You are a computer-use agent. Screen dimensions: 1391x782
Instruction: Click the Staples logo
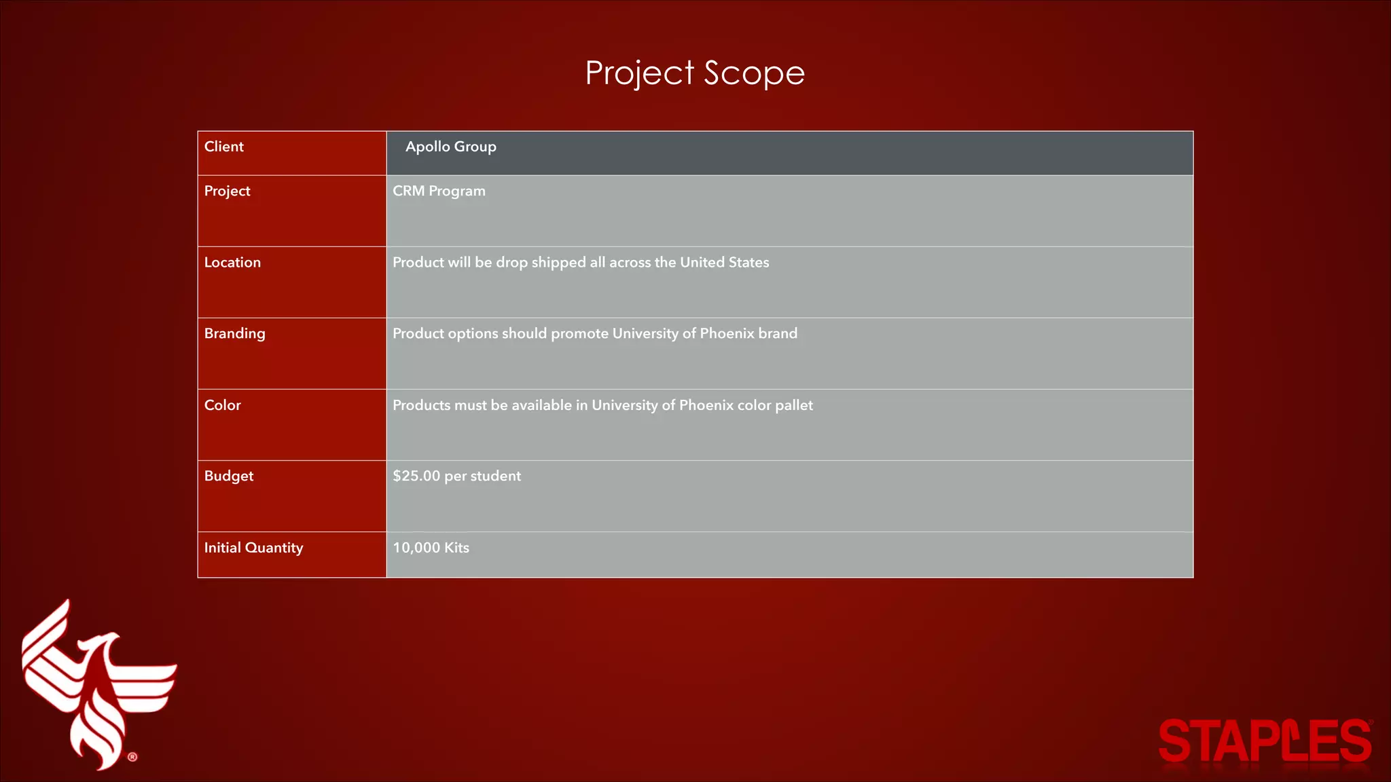1265,741
